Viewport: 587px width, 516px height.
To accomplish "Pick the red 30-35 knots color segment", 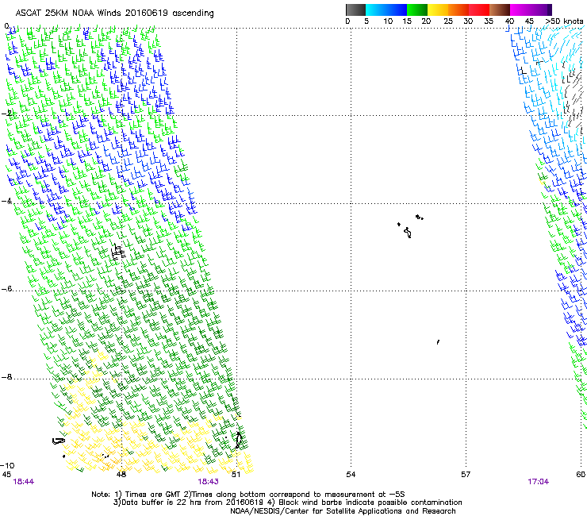I will pyautogui.click(x=479, y=10).
